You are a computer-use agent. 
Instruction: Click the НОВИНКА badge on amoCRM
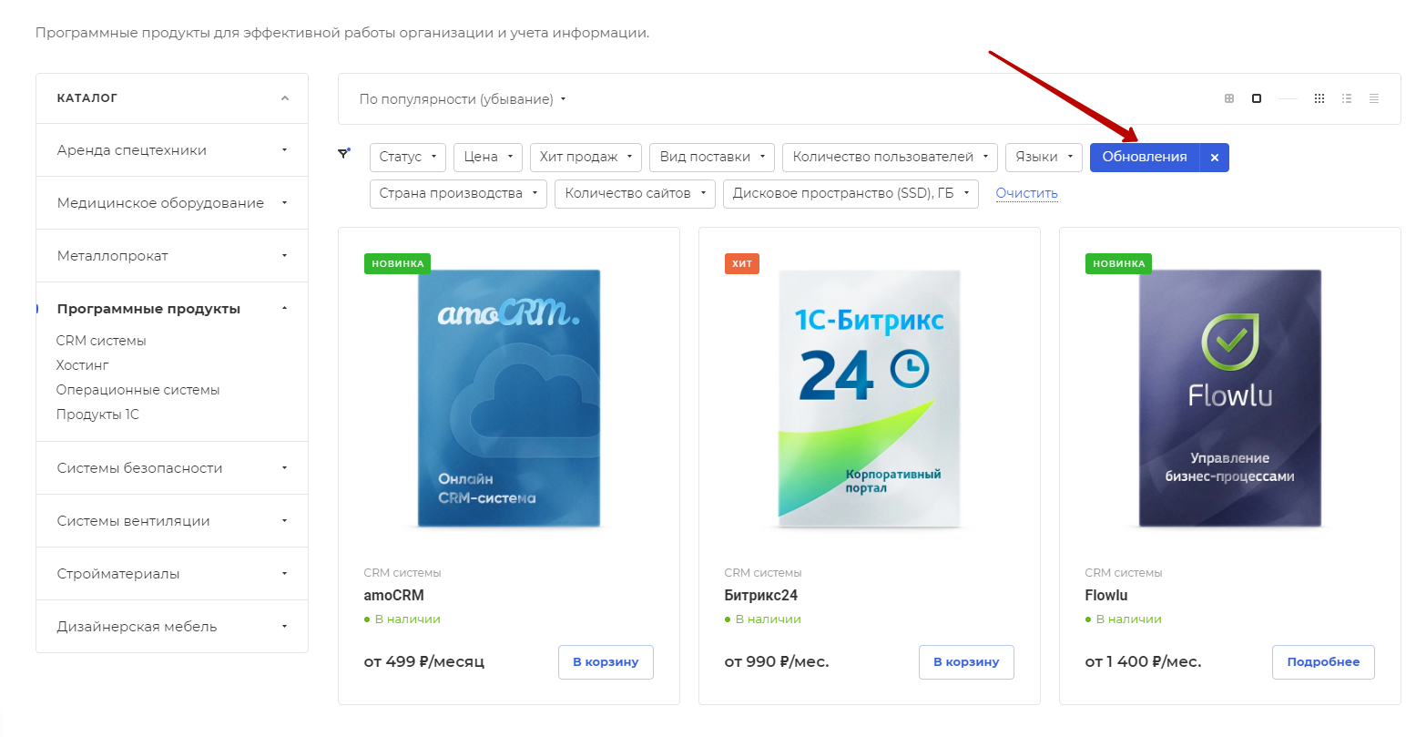click(x=398, y=263)
